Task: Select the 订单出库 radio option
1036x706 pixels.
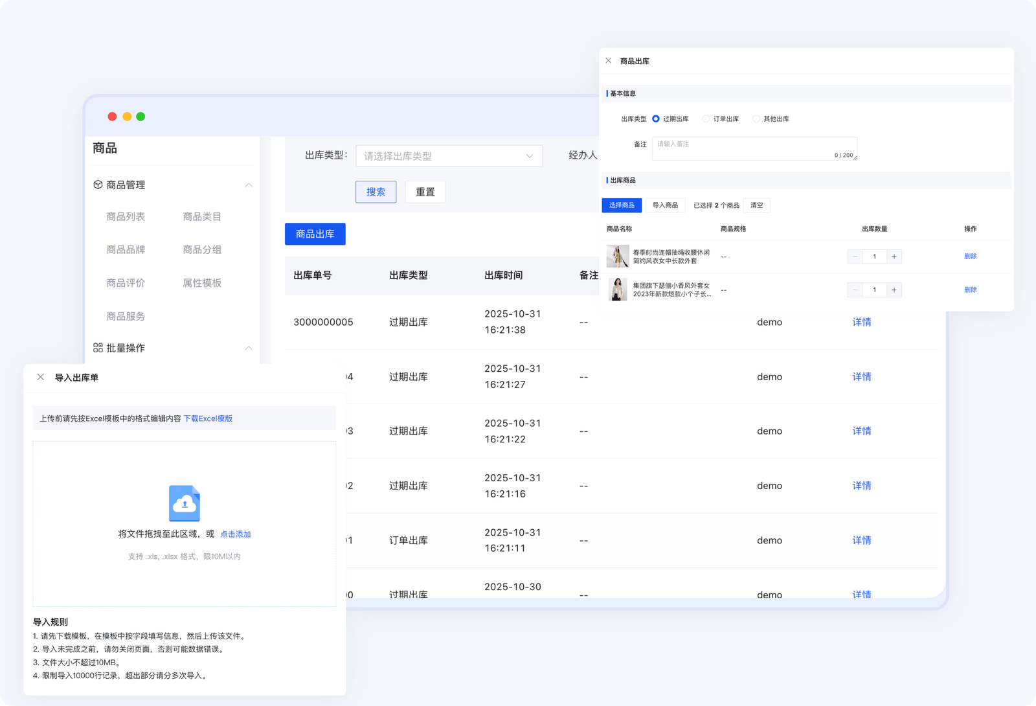Action: pyautogui.click(x=705, y=119)
